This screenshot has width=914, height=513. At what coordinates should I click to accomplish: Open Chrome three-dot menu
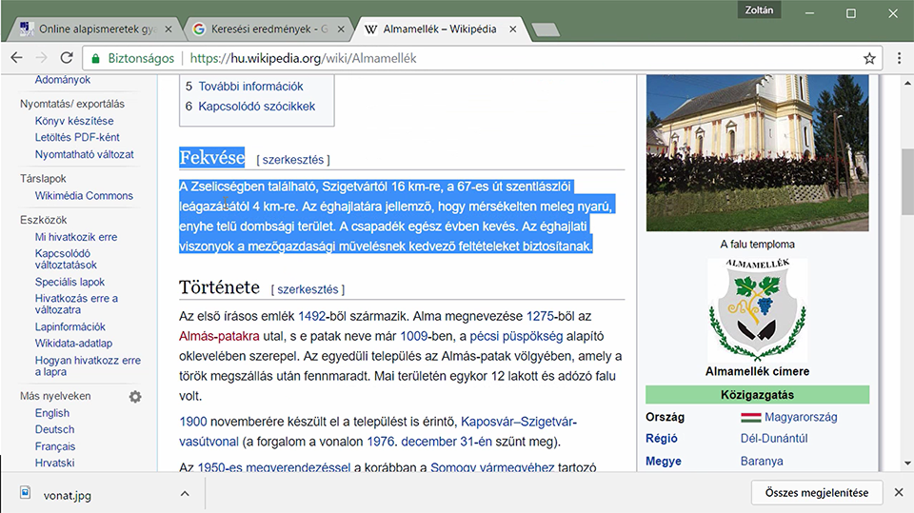(x=899, y=58)
